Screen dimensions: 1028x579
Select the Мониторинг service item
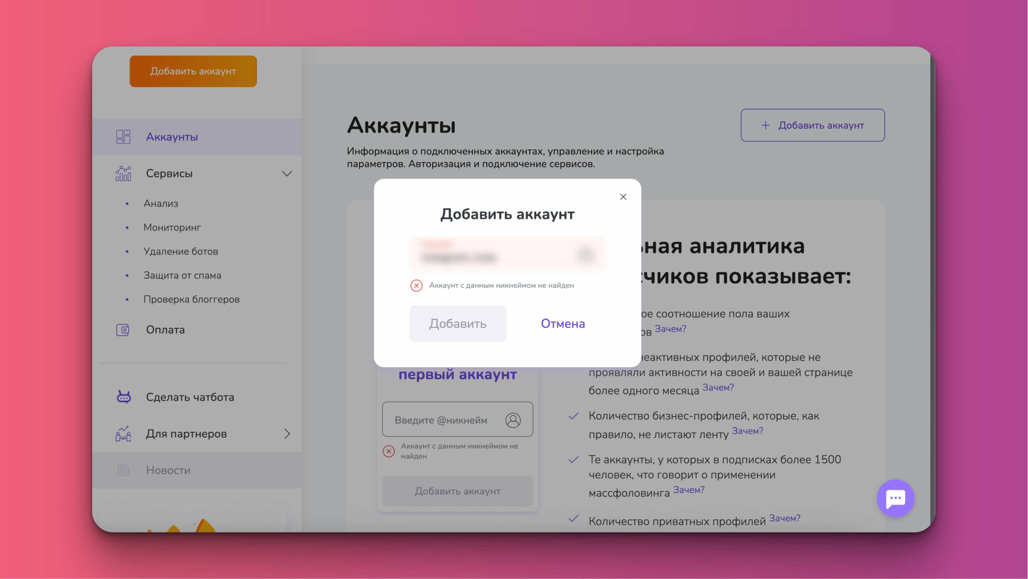point(172,227)
